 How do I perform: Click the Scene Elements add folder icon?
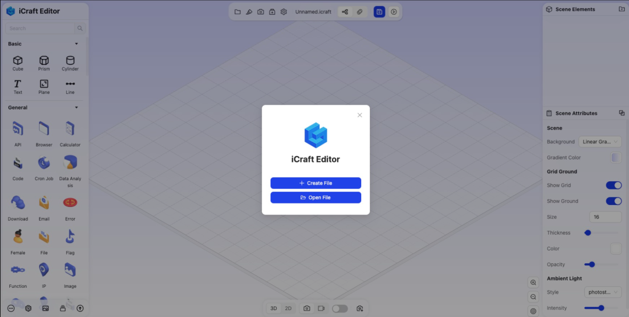pos(622,9)
